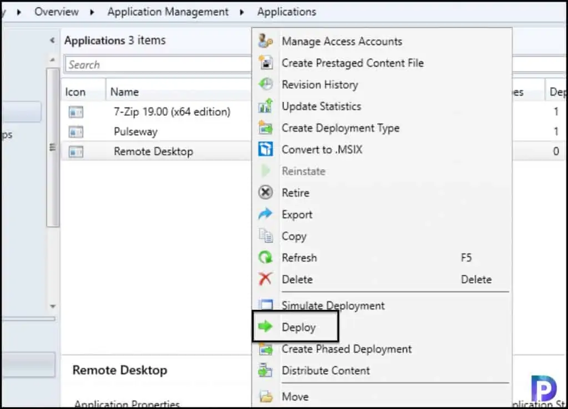568x409 pixels.
Task: Choose Convert to .MSIX menu entry
Action: (x=382, y=150)
